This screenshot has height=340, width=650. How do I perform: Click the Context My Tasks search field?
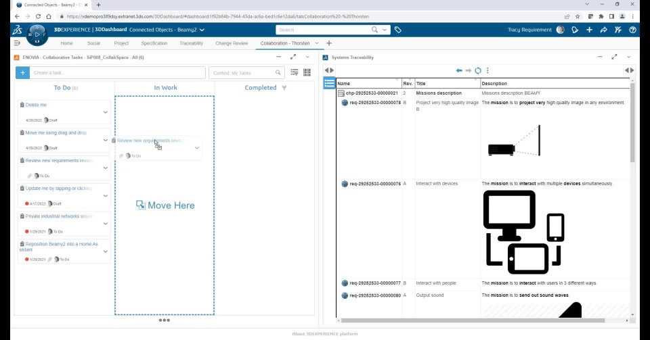pos(246,72)
